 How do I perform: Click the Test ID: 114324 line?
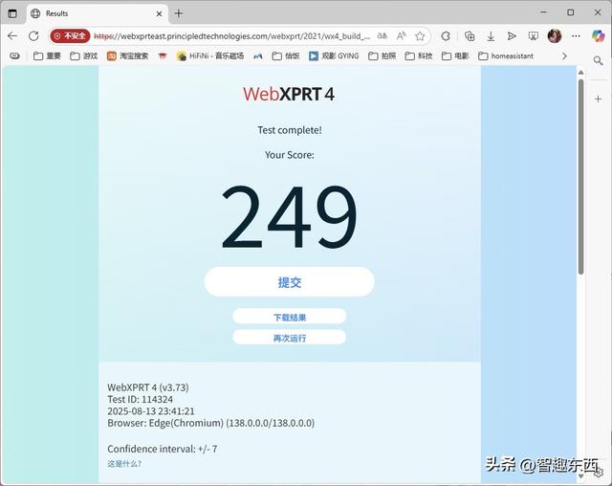(x=141, y=399)
